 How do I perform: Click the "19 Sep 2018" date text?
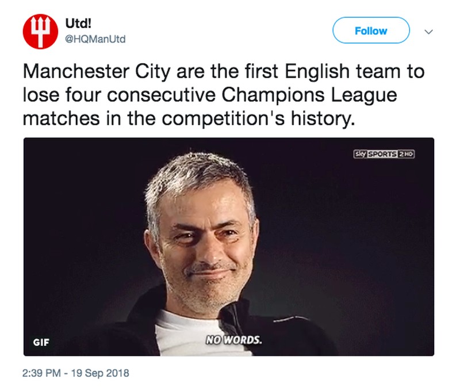(x=100, y=373)
